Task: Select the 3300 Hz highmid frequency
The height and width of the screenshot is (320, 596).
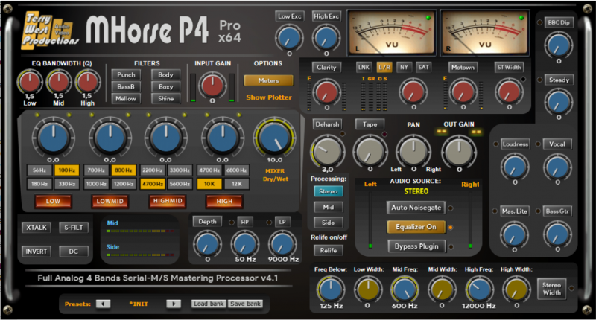Action: coord(180,170)
